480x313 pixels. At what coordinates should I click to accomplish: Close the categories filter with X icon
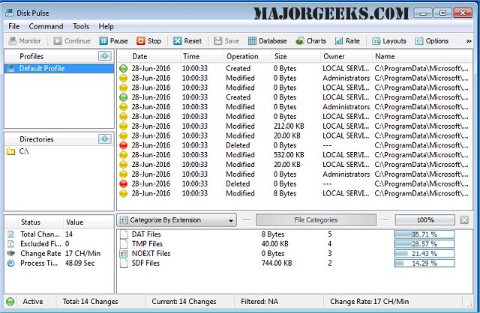tap(464, 220)
